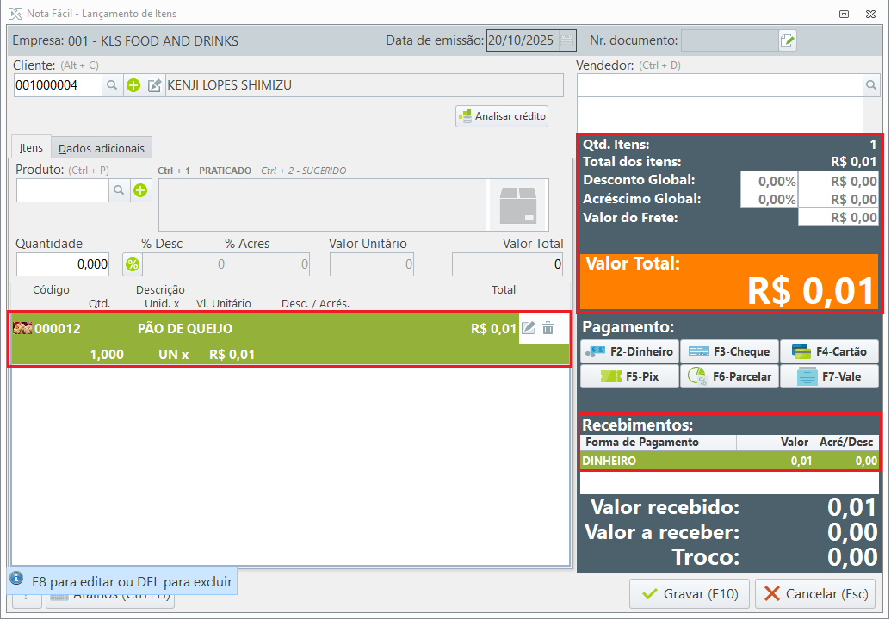The image size is (891, 620).
Task: Click the client search magnifier icon
Action: click(112, 85)
